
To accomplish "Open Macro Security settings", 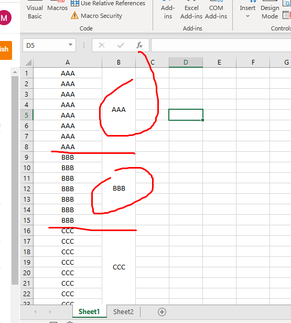I will tap(96, 16).
